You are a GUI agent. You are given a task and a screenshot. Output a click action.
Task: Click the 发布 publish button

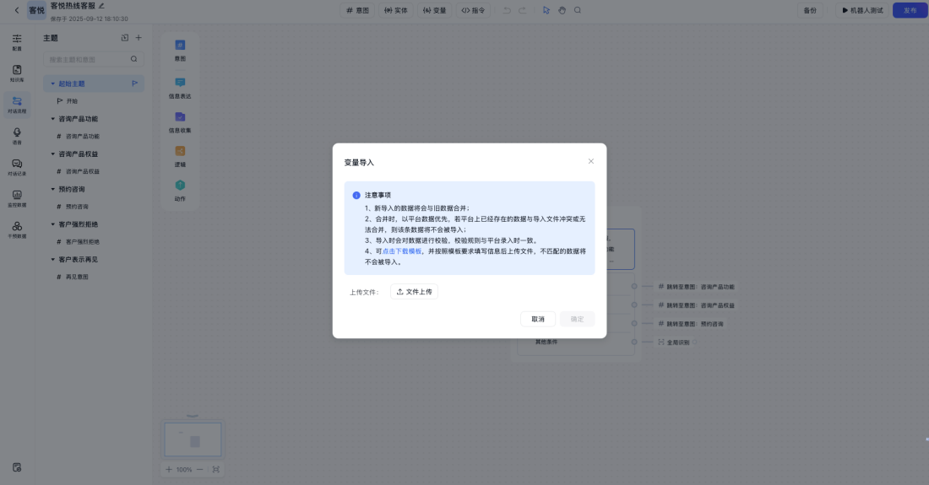(910, 10)
